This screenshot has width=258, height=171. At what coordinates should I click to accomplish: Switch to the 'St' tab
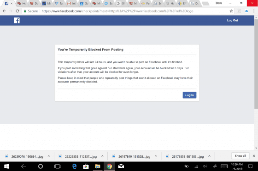point(109,4)
